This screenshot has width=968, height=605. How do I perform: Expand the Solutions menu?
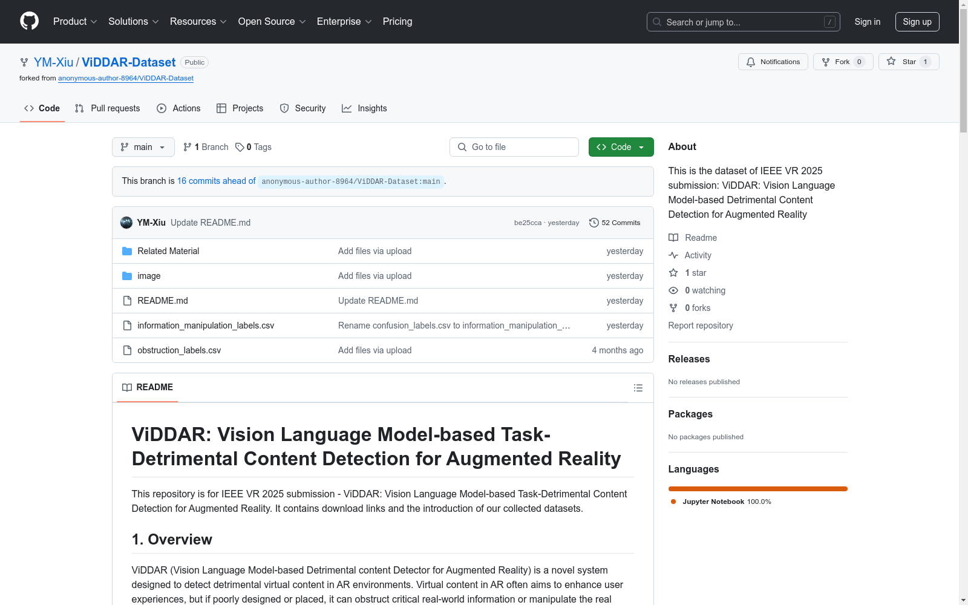point(134,22)
